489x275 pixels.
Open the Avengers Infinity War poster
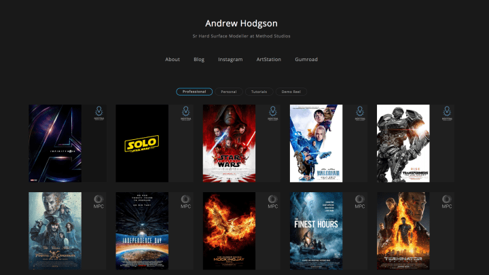pyautogui.click(x=55, y=143)
